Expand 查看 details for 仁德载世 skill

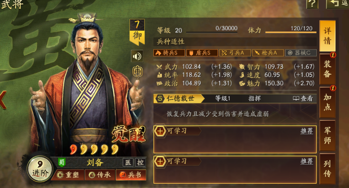303,98
